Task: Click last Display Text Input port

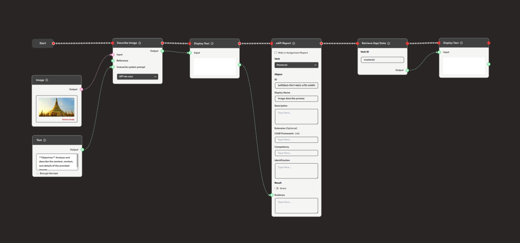Action: tap(439, 52)
